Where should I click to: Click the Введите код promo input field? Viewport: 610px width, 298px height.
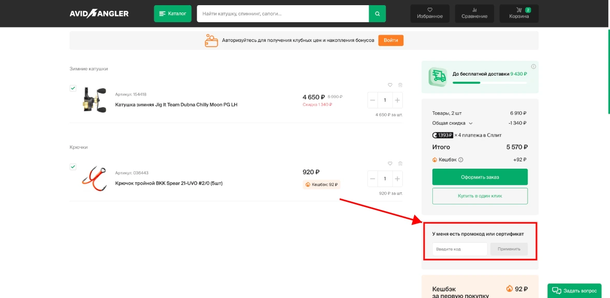pyautogui.click(x=459, y=249)
